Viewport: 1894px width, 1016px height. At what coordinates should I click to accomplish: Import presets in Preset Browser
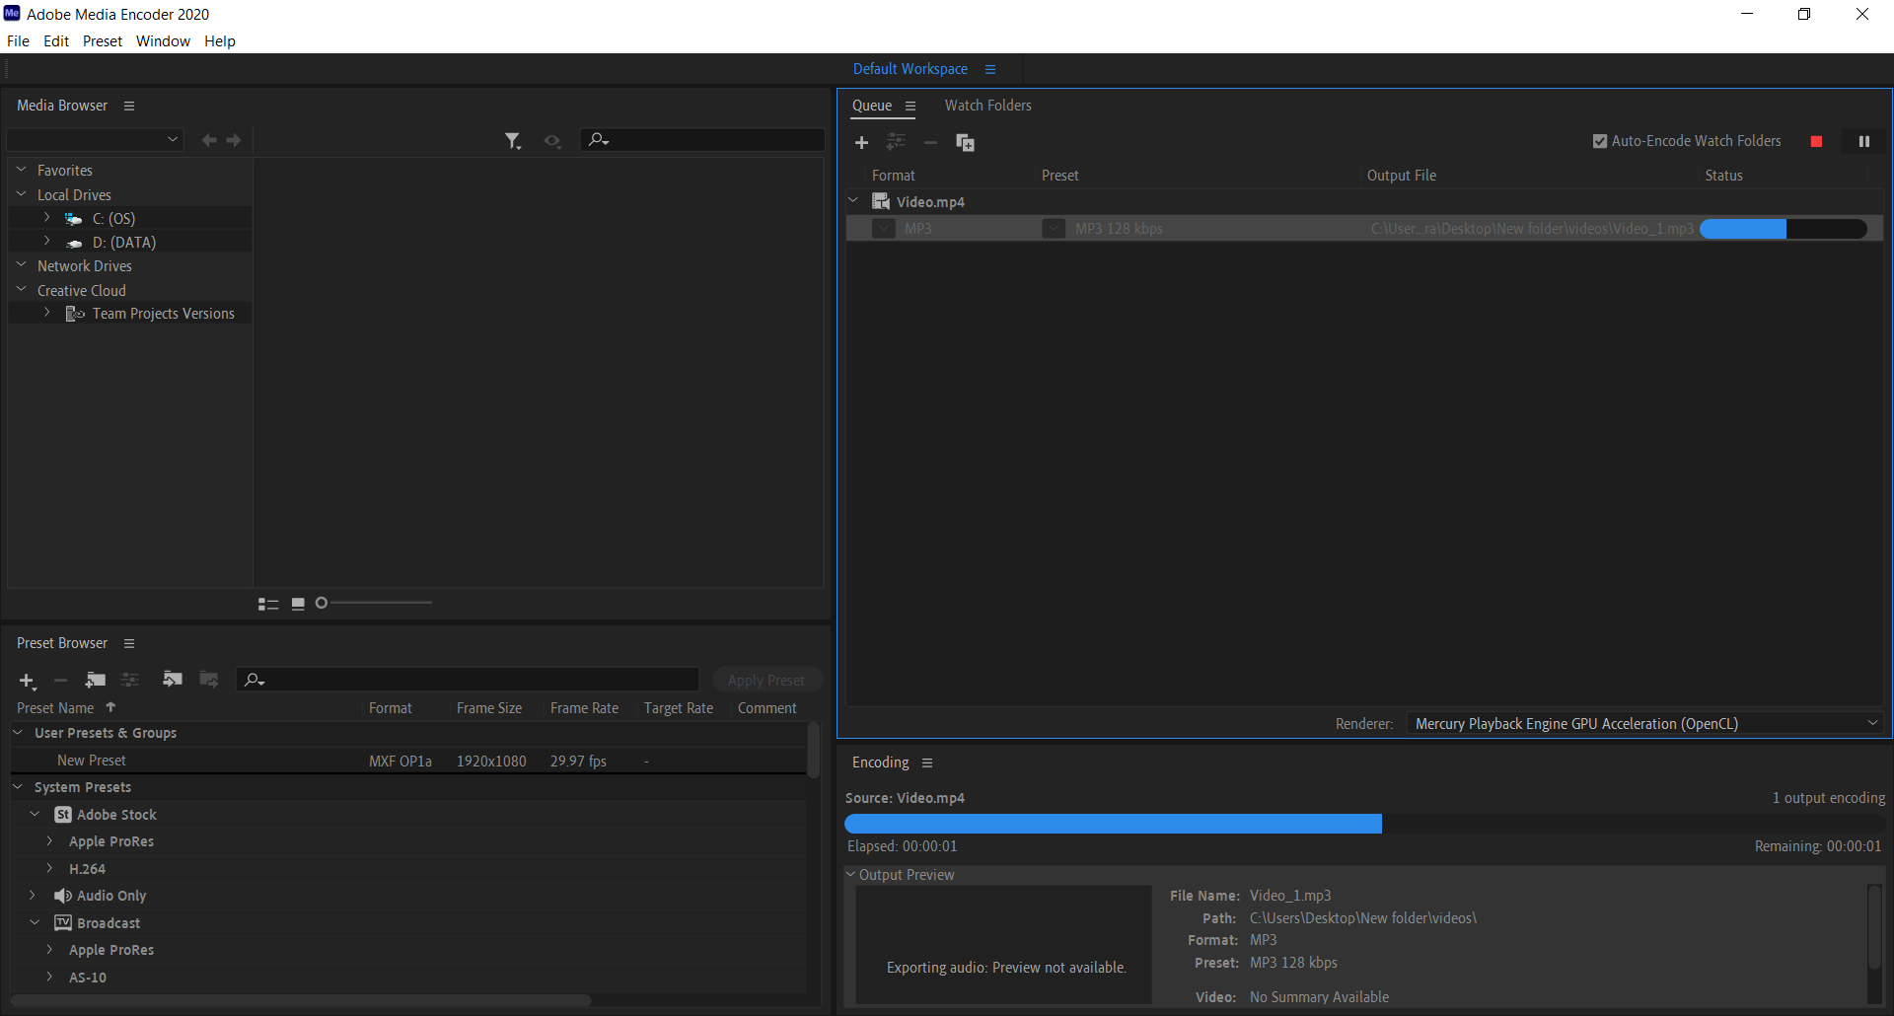173,679
